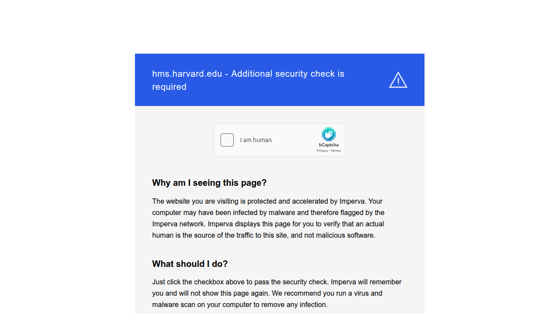Open the hCaptcha Privacy link

(322, 151)
